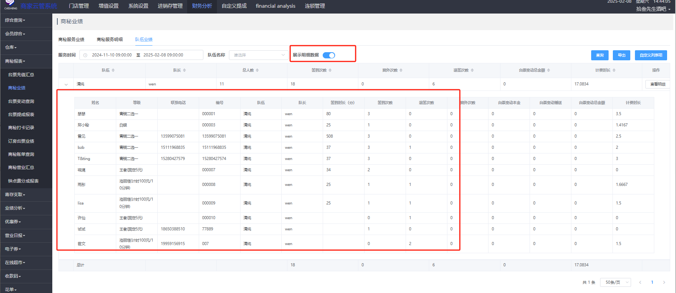Sort by 队长 column sort icon
Viewport: 676px width, 293px height.
pos(184,70)
